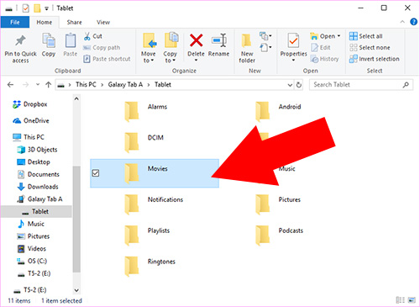The width and height of the screenshot is (420, 307).
Task: Switch to the View tab
Action: (103, 22)
